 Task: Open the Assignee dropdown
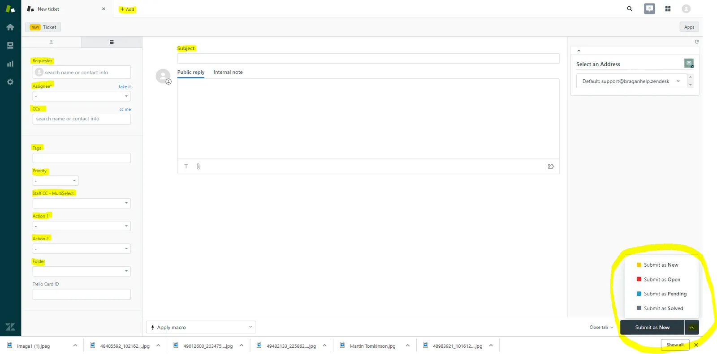click(x=82, y=96)
